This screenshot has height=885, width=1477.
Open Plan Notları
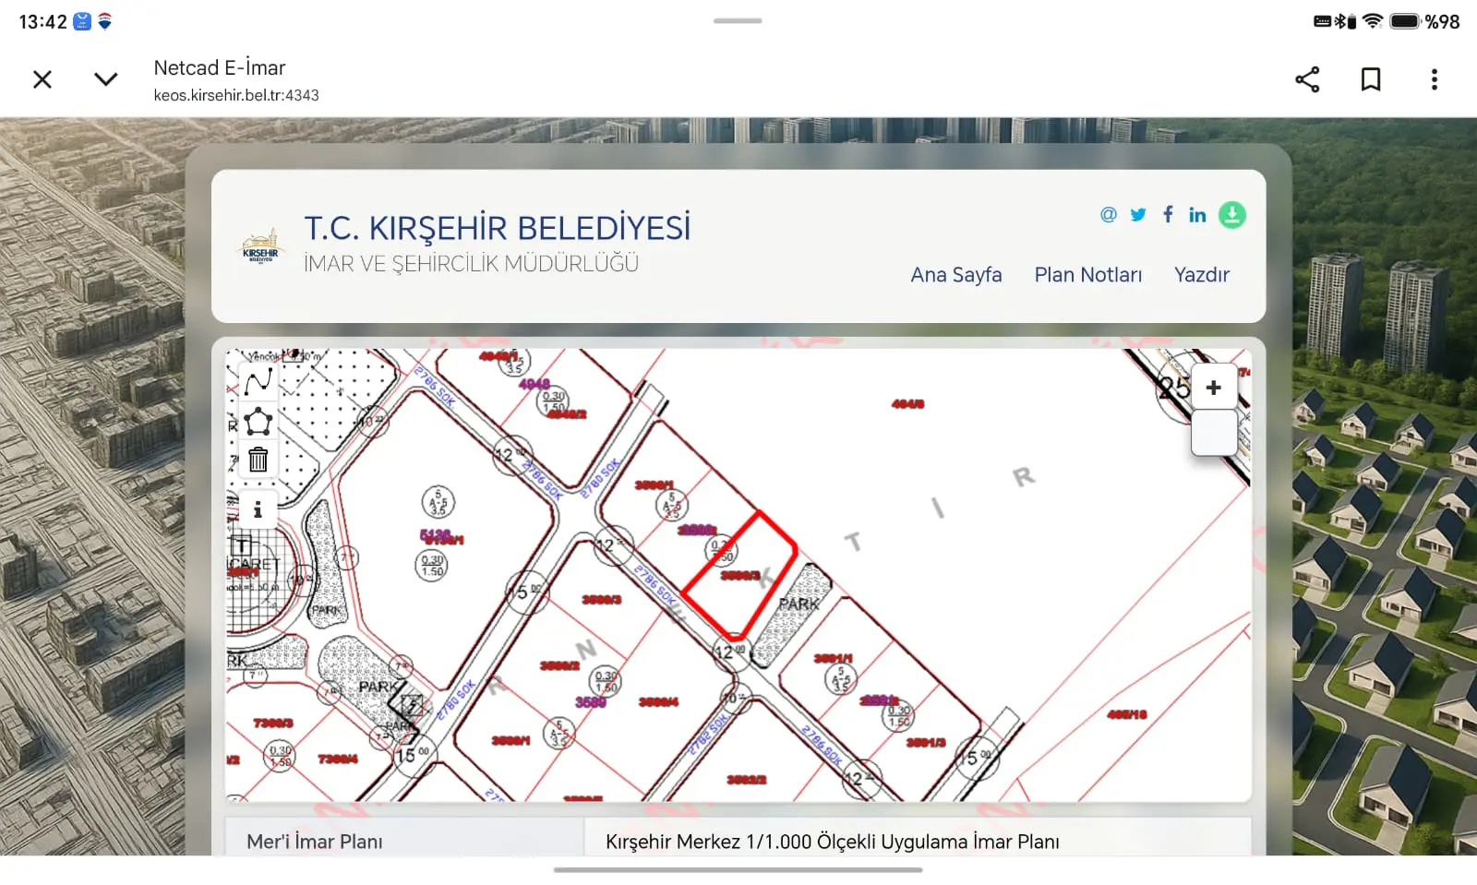coord(1088,275)
